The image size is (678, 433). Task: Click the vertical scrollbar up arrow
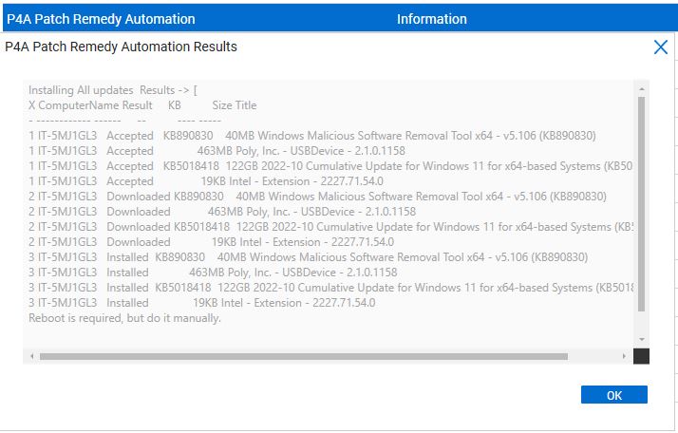(x=641, y=87)
